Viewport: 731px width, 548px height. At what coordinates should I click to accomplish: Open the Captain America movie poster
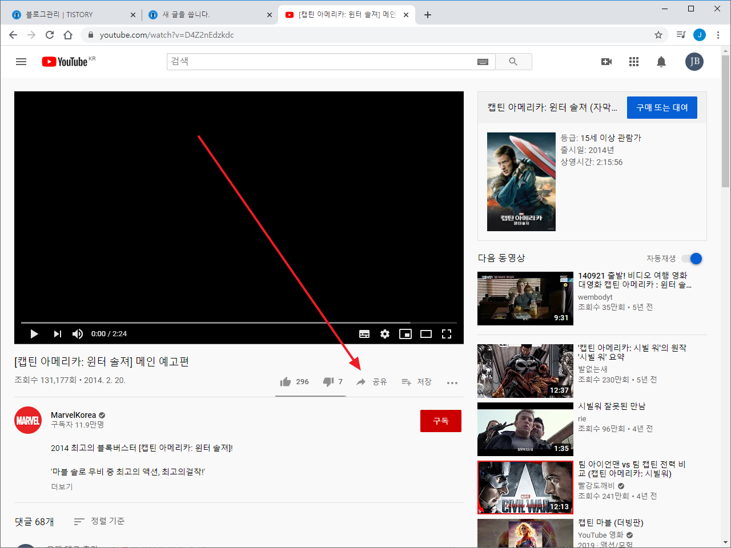click(521, 182)
